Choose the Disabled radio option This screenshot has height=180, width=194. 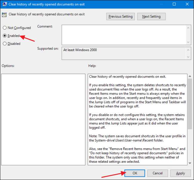click(x=4, y=44)
